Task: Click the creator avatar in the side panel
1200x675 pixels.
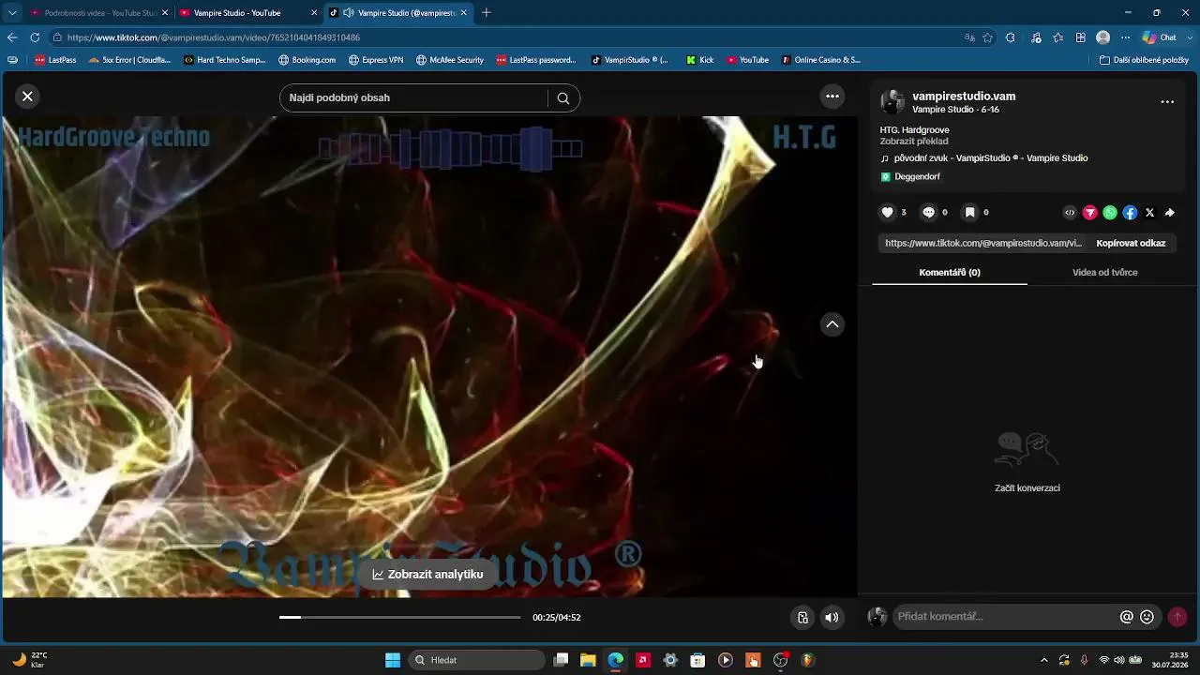Action: pyautogui.click(x=892, y=102)
